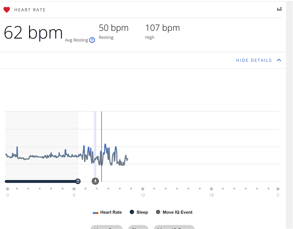Click the red heart icon

pos(7,10)
